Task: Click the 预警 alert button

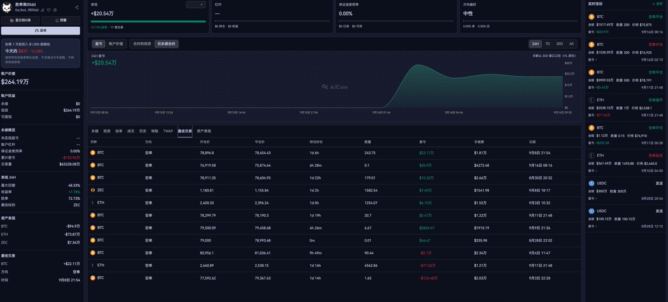Action: coord(61,20)
